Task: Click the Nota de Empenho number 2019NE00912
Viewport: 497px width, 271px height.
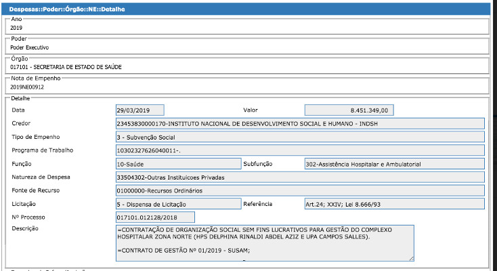Action: tap(27, 87)
